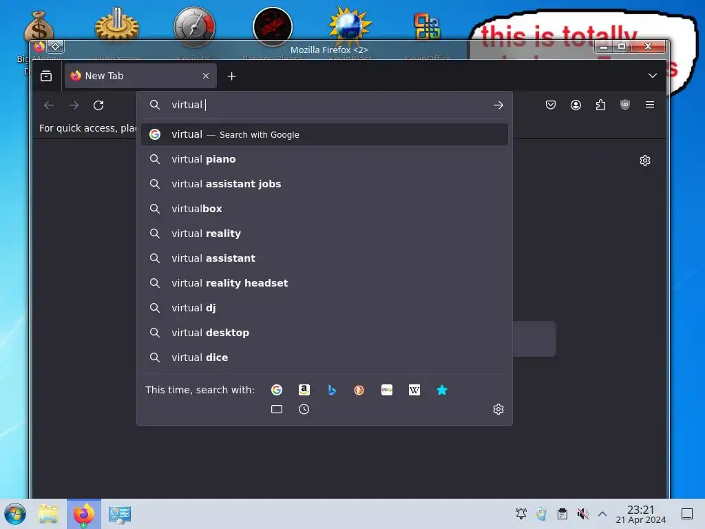This screenshot has height=529, width=705.
Task: Choose Wikipedia search engine icon
Action: pyautogui.click(x=414, y=390)
